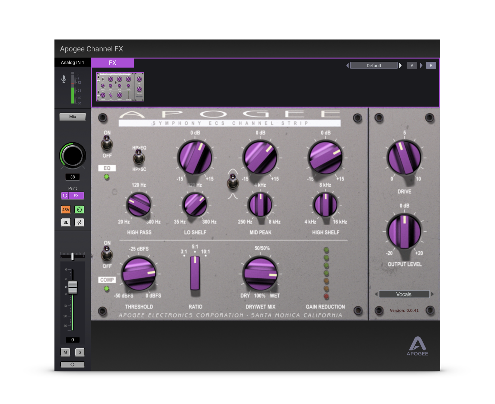Click the Mid Peak gain knob

point(260,157)
